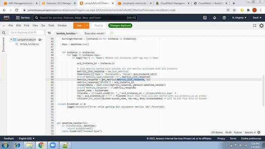The height and width of the screenshot is (149, 265).
Task: Open Zoom from the taskbar
Action: [x=53, y=145]
